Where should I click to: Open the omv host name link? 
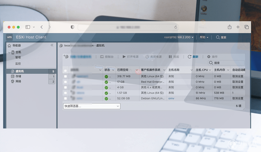tap(171, 98)
